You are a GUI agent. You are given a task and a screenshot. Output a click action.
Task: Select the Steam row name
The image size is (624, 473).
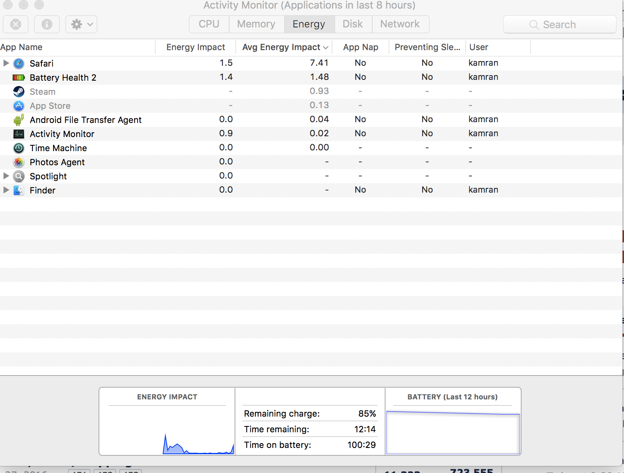43,92
